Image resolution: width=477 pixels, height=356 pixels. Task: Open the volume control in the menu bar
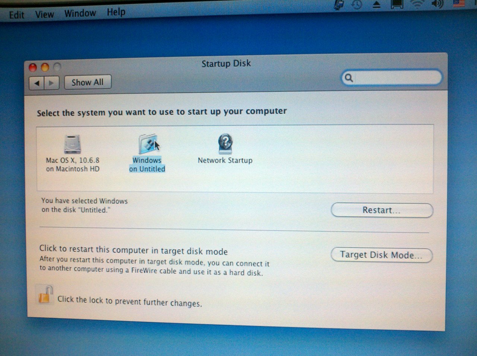coord(437,4)
